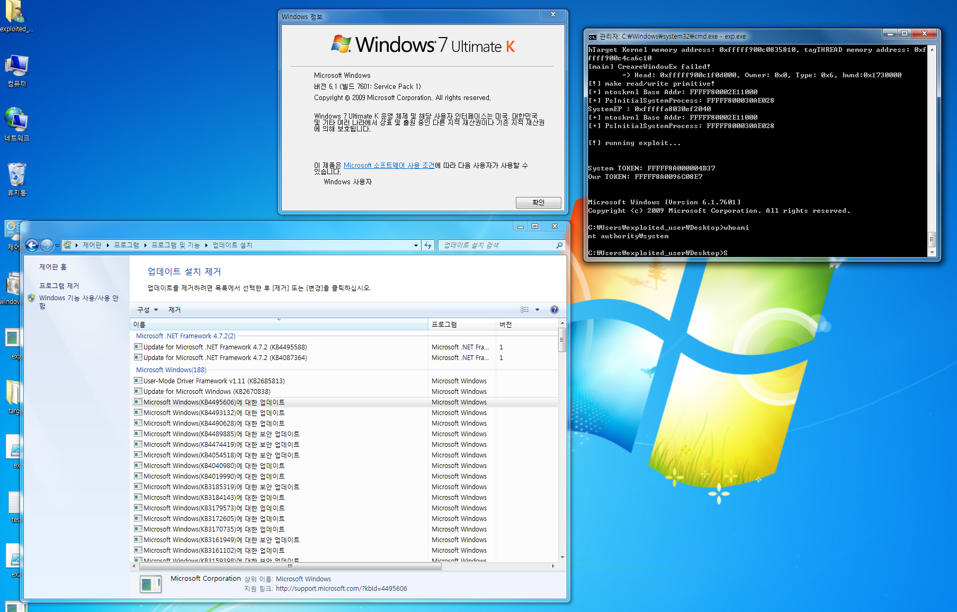Open the 구성 (Organize) menu
The width and height of the screenshot is (957, 612).
pyautogui.click(x=148, y=310)
